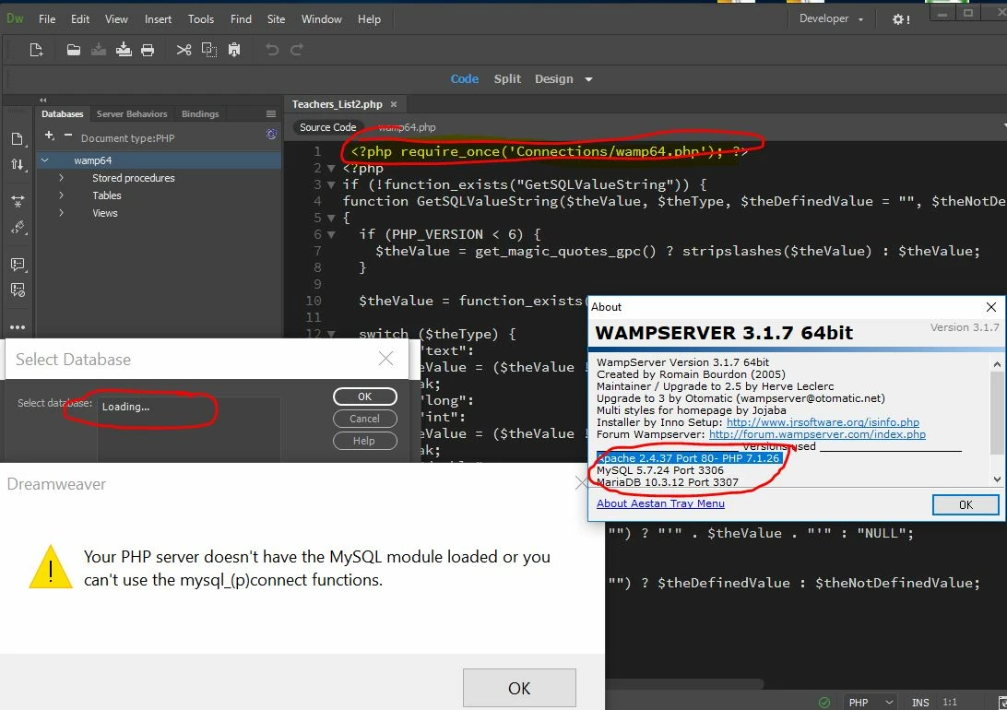Click the New Document toolbar icon
This screenshot has width=1007, height=710.
36,50
